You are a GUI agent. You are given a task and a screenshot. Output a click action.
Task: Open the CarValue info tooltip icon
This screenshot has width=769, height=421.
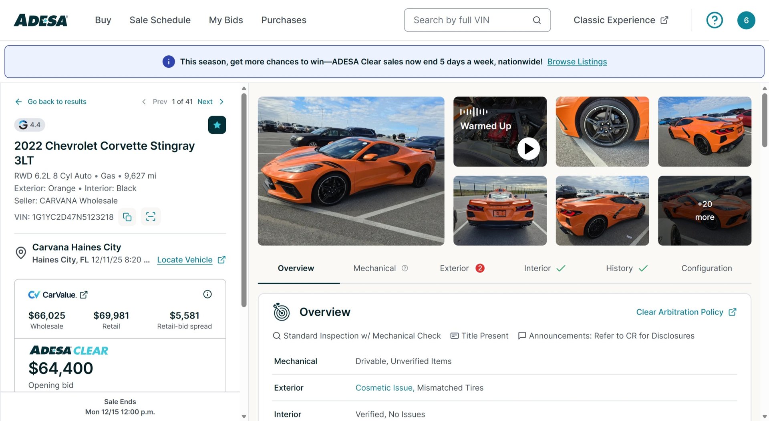[x=207, y=294]
